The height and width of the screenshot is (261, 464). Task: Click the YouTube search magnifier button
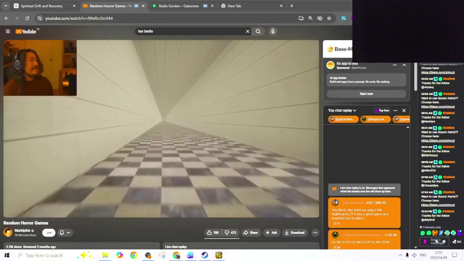(x=258, y=31)
